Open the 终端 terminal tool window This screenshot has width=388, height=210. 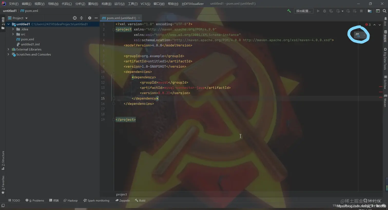coord(54,201)
